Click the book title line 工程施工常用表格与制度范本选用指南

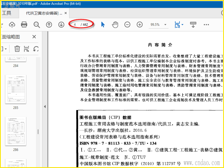pyautogui.click(x=139, y=124)
